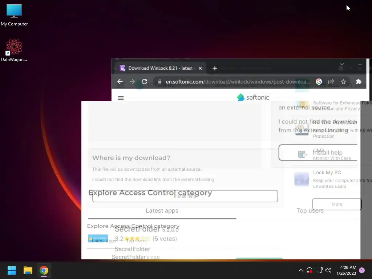
Task: Open the Chrome extensions puzzle menu
Action: tap(359, 82)
